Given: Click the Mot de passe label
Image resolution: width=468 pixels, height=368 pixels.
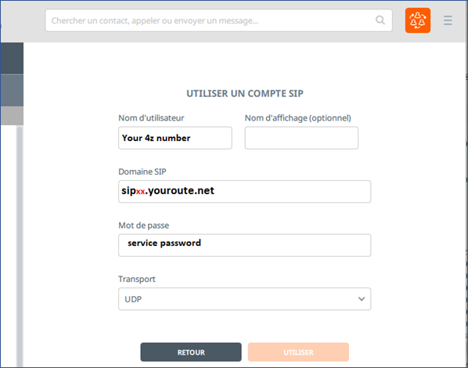Looking at the screenshot, I should click(143, 225).
